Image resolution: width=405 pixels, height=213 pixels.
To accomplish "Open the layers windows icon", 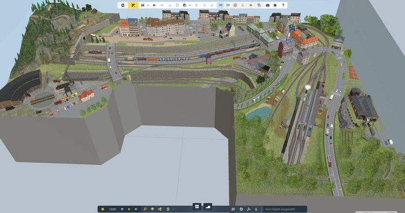I will pyautogui.click(x=259, y=5).
